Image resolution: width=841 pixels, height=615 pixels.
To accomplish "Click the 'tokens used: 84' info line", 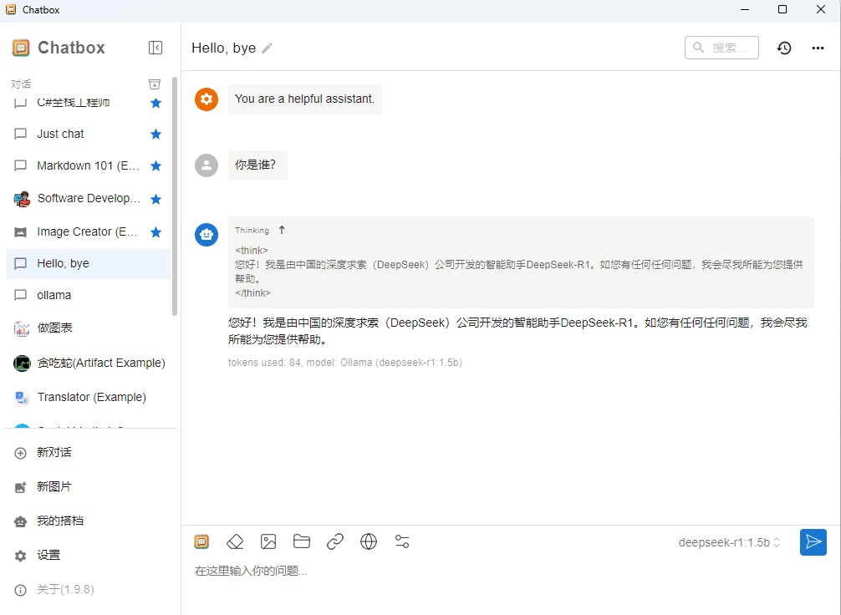I will click(345, 363).
